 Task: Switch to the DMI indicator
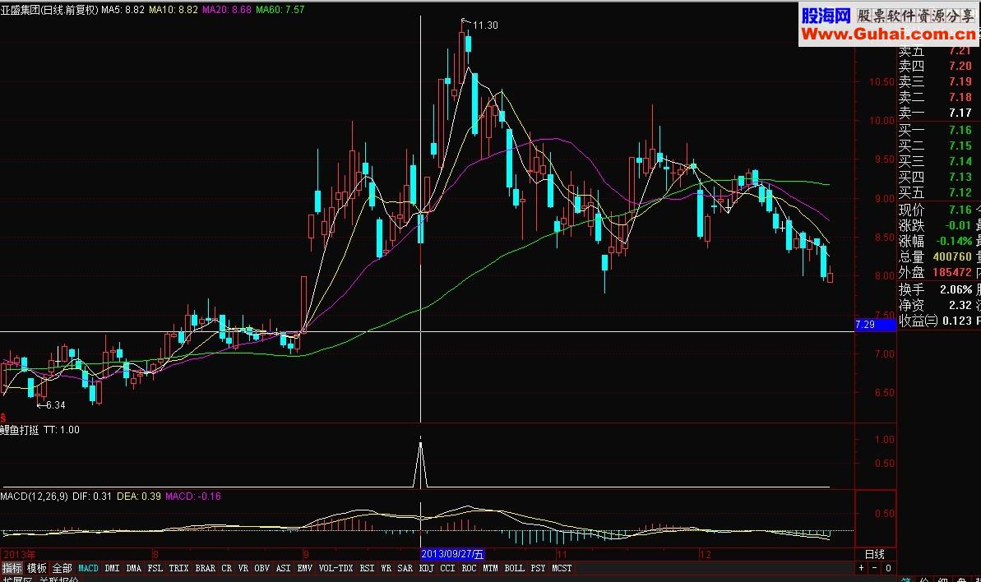[x=112, y=568]
